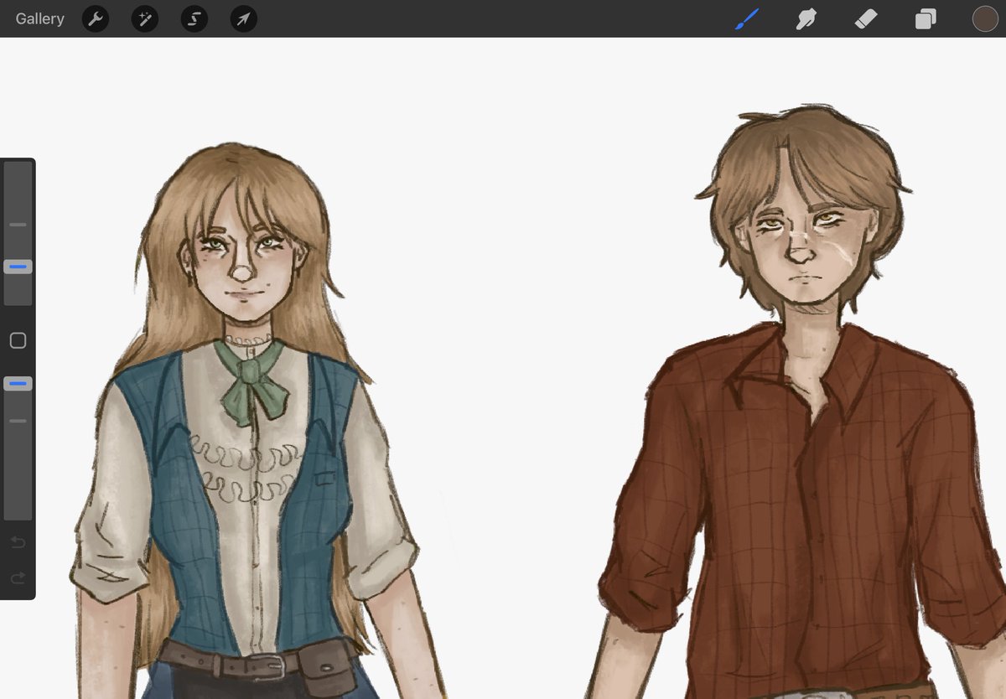The image size is (1006, 699).
Task: Redo the stroke with sidebar arrow
Action: click(x=18, y=578)
